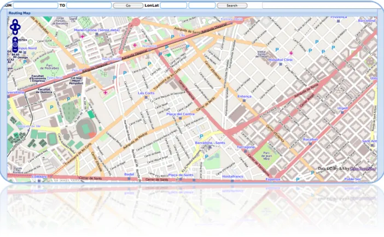Click the Parc de Joan Miró label

click(x=266, y=156)
